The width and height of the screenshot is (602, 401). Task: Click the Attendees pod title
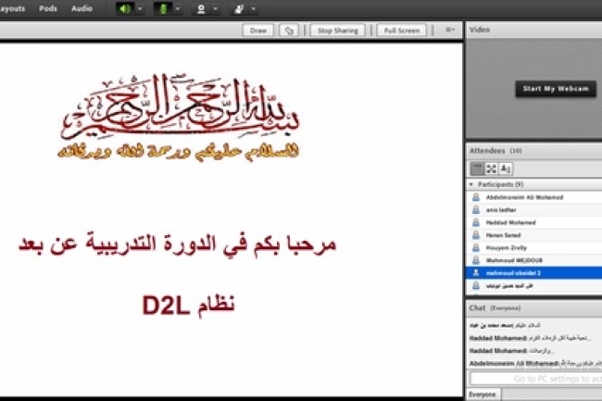pyautogui.click(x=487, y=151)
